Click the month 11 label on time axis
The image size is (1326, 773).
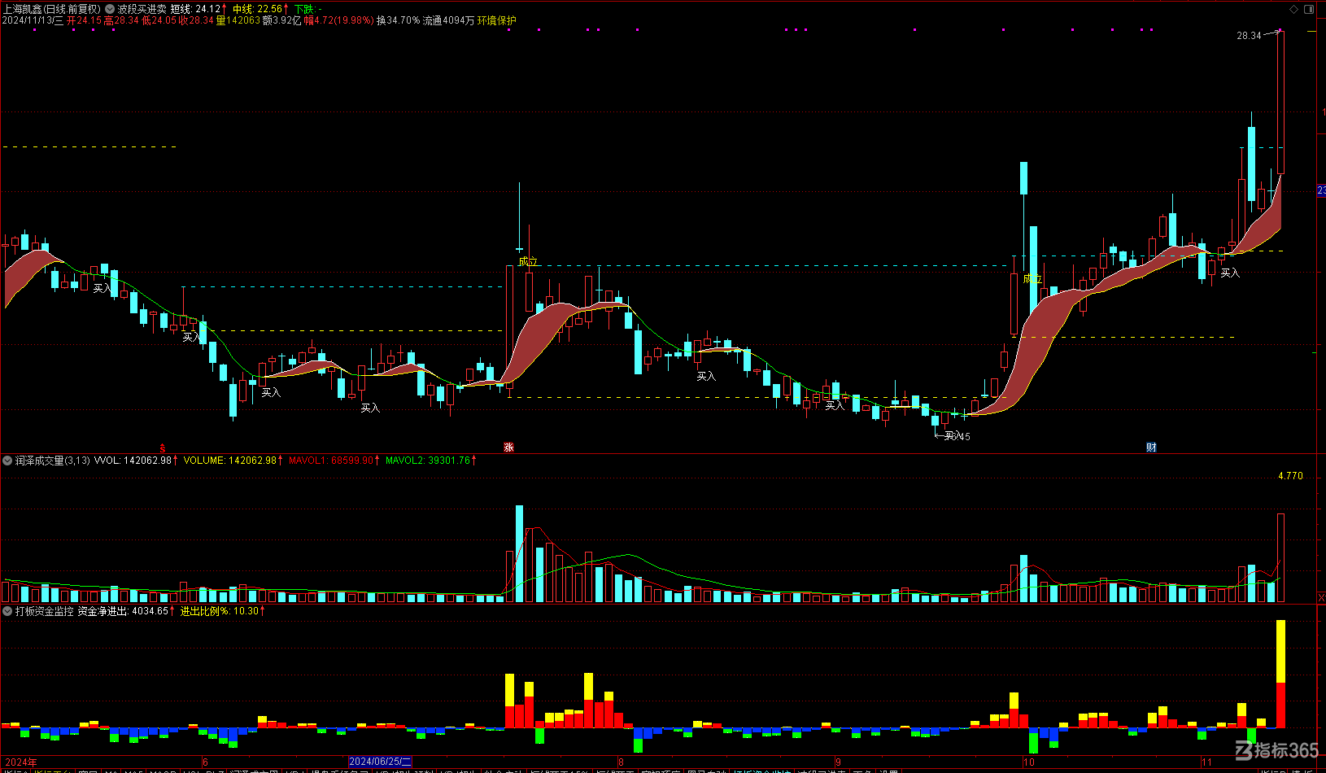(x=1206, y=762)
